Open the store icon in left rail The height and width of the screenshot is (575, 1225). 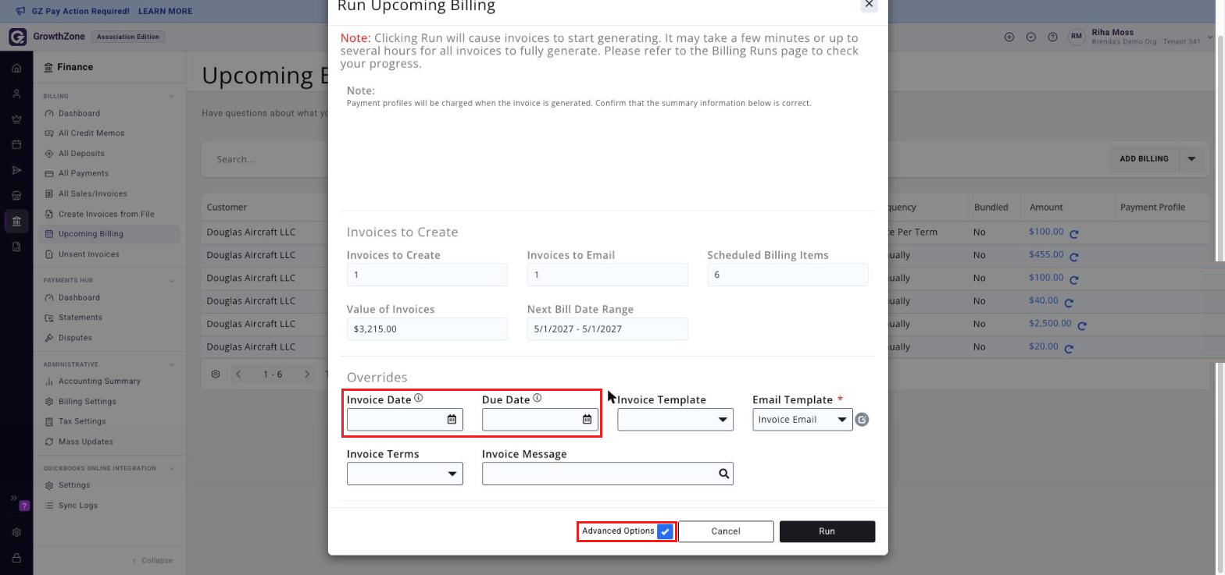click(16, 196)
